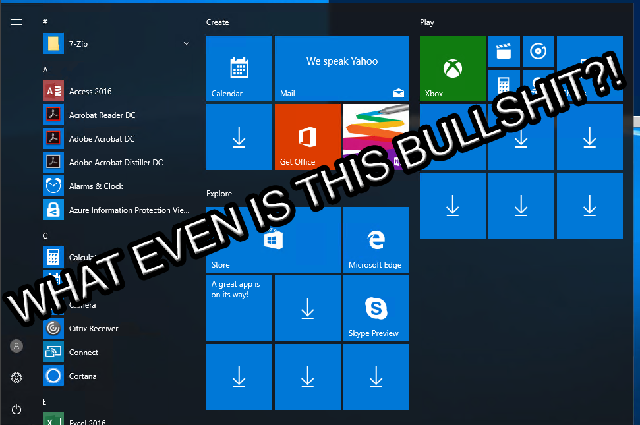Click download tile below Skype Preview
Image resolution: width=640 pixels, height=425 pixels.
click(x=376, y=376)
